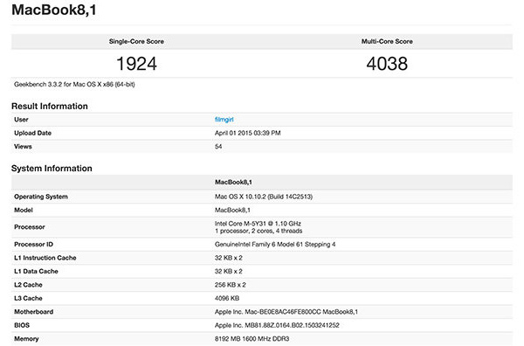The image size is (524, 346).
Task: Click the L1 Data Cache label
Action: point(36,271)
